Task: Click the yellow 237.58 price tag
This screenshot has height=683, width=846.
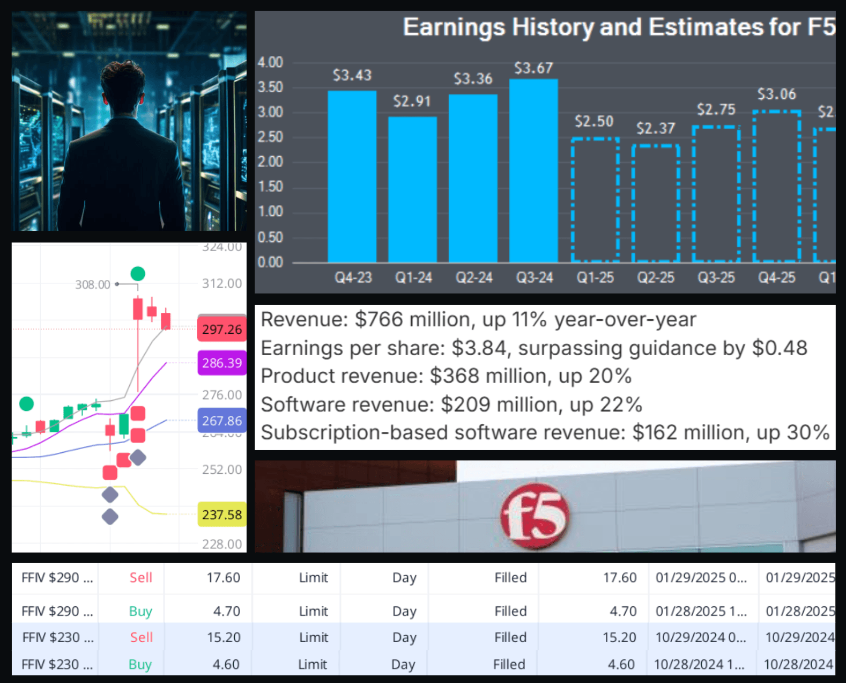Action: [222, 515]
